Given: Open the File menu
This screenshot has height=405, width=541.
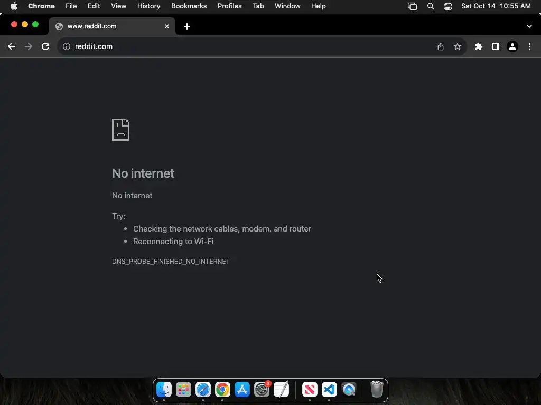Looking at the screenshot, I should 71,6.
